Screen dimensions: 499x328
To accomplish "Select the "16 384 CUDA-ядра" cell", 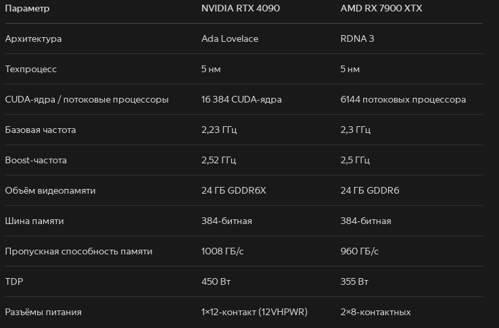I will point(241,99).
